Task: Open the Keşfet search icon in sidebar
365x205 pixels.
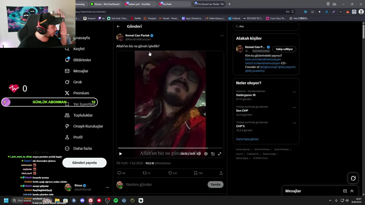Action: coord(67,49)
